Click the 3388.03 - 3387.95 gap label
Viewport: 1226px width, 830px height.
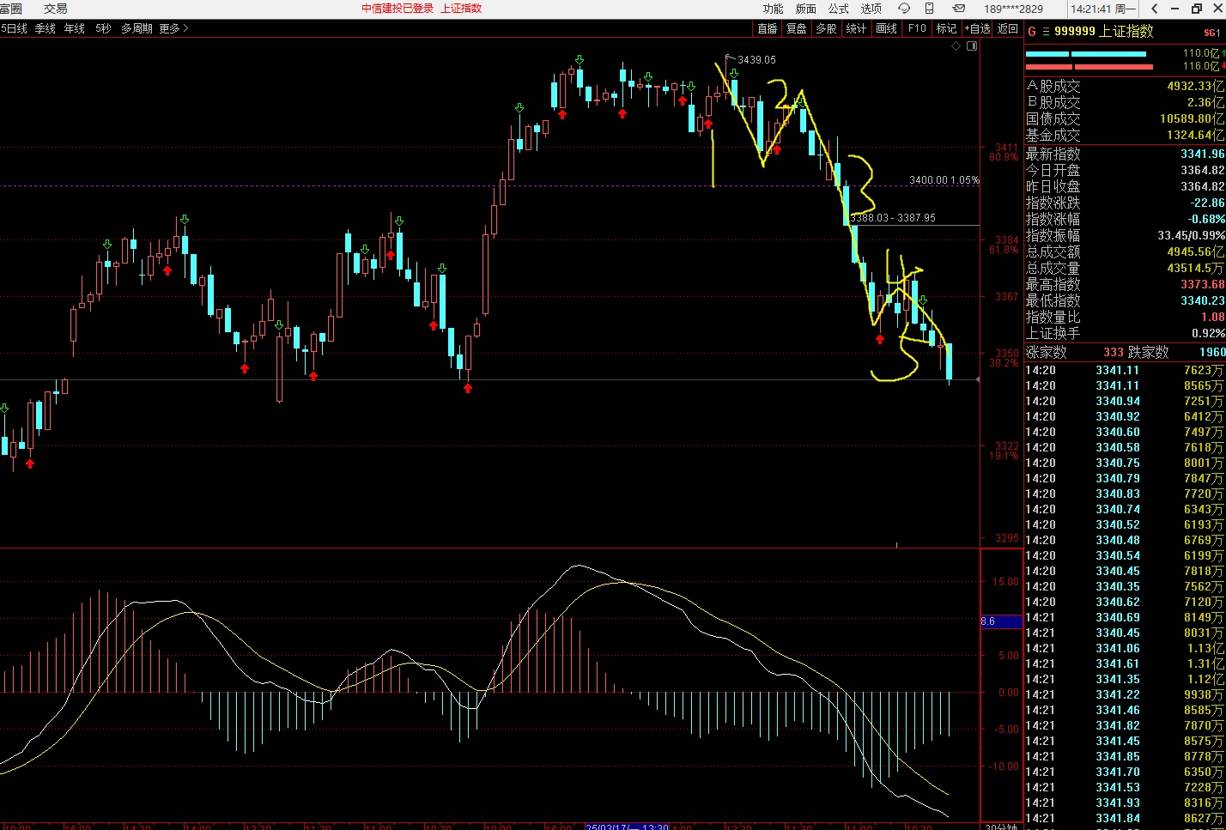coord(893,218)
